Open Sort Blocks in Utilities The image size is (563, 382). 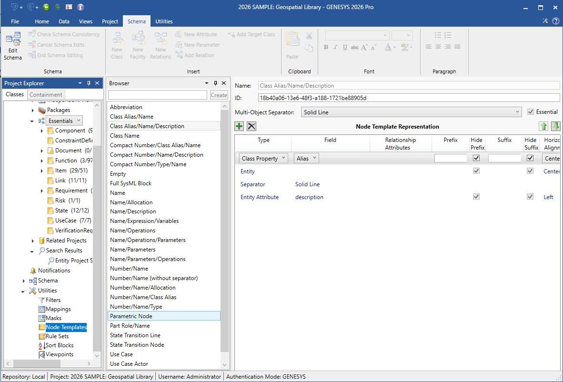coord(59,345)
